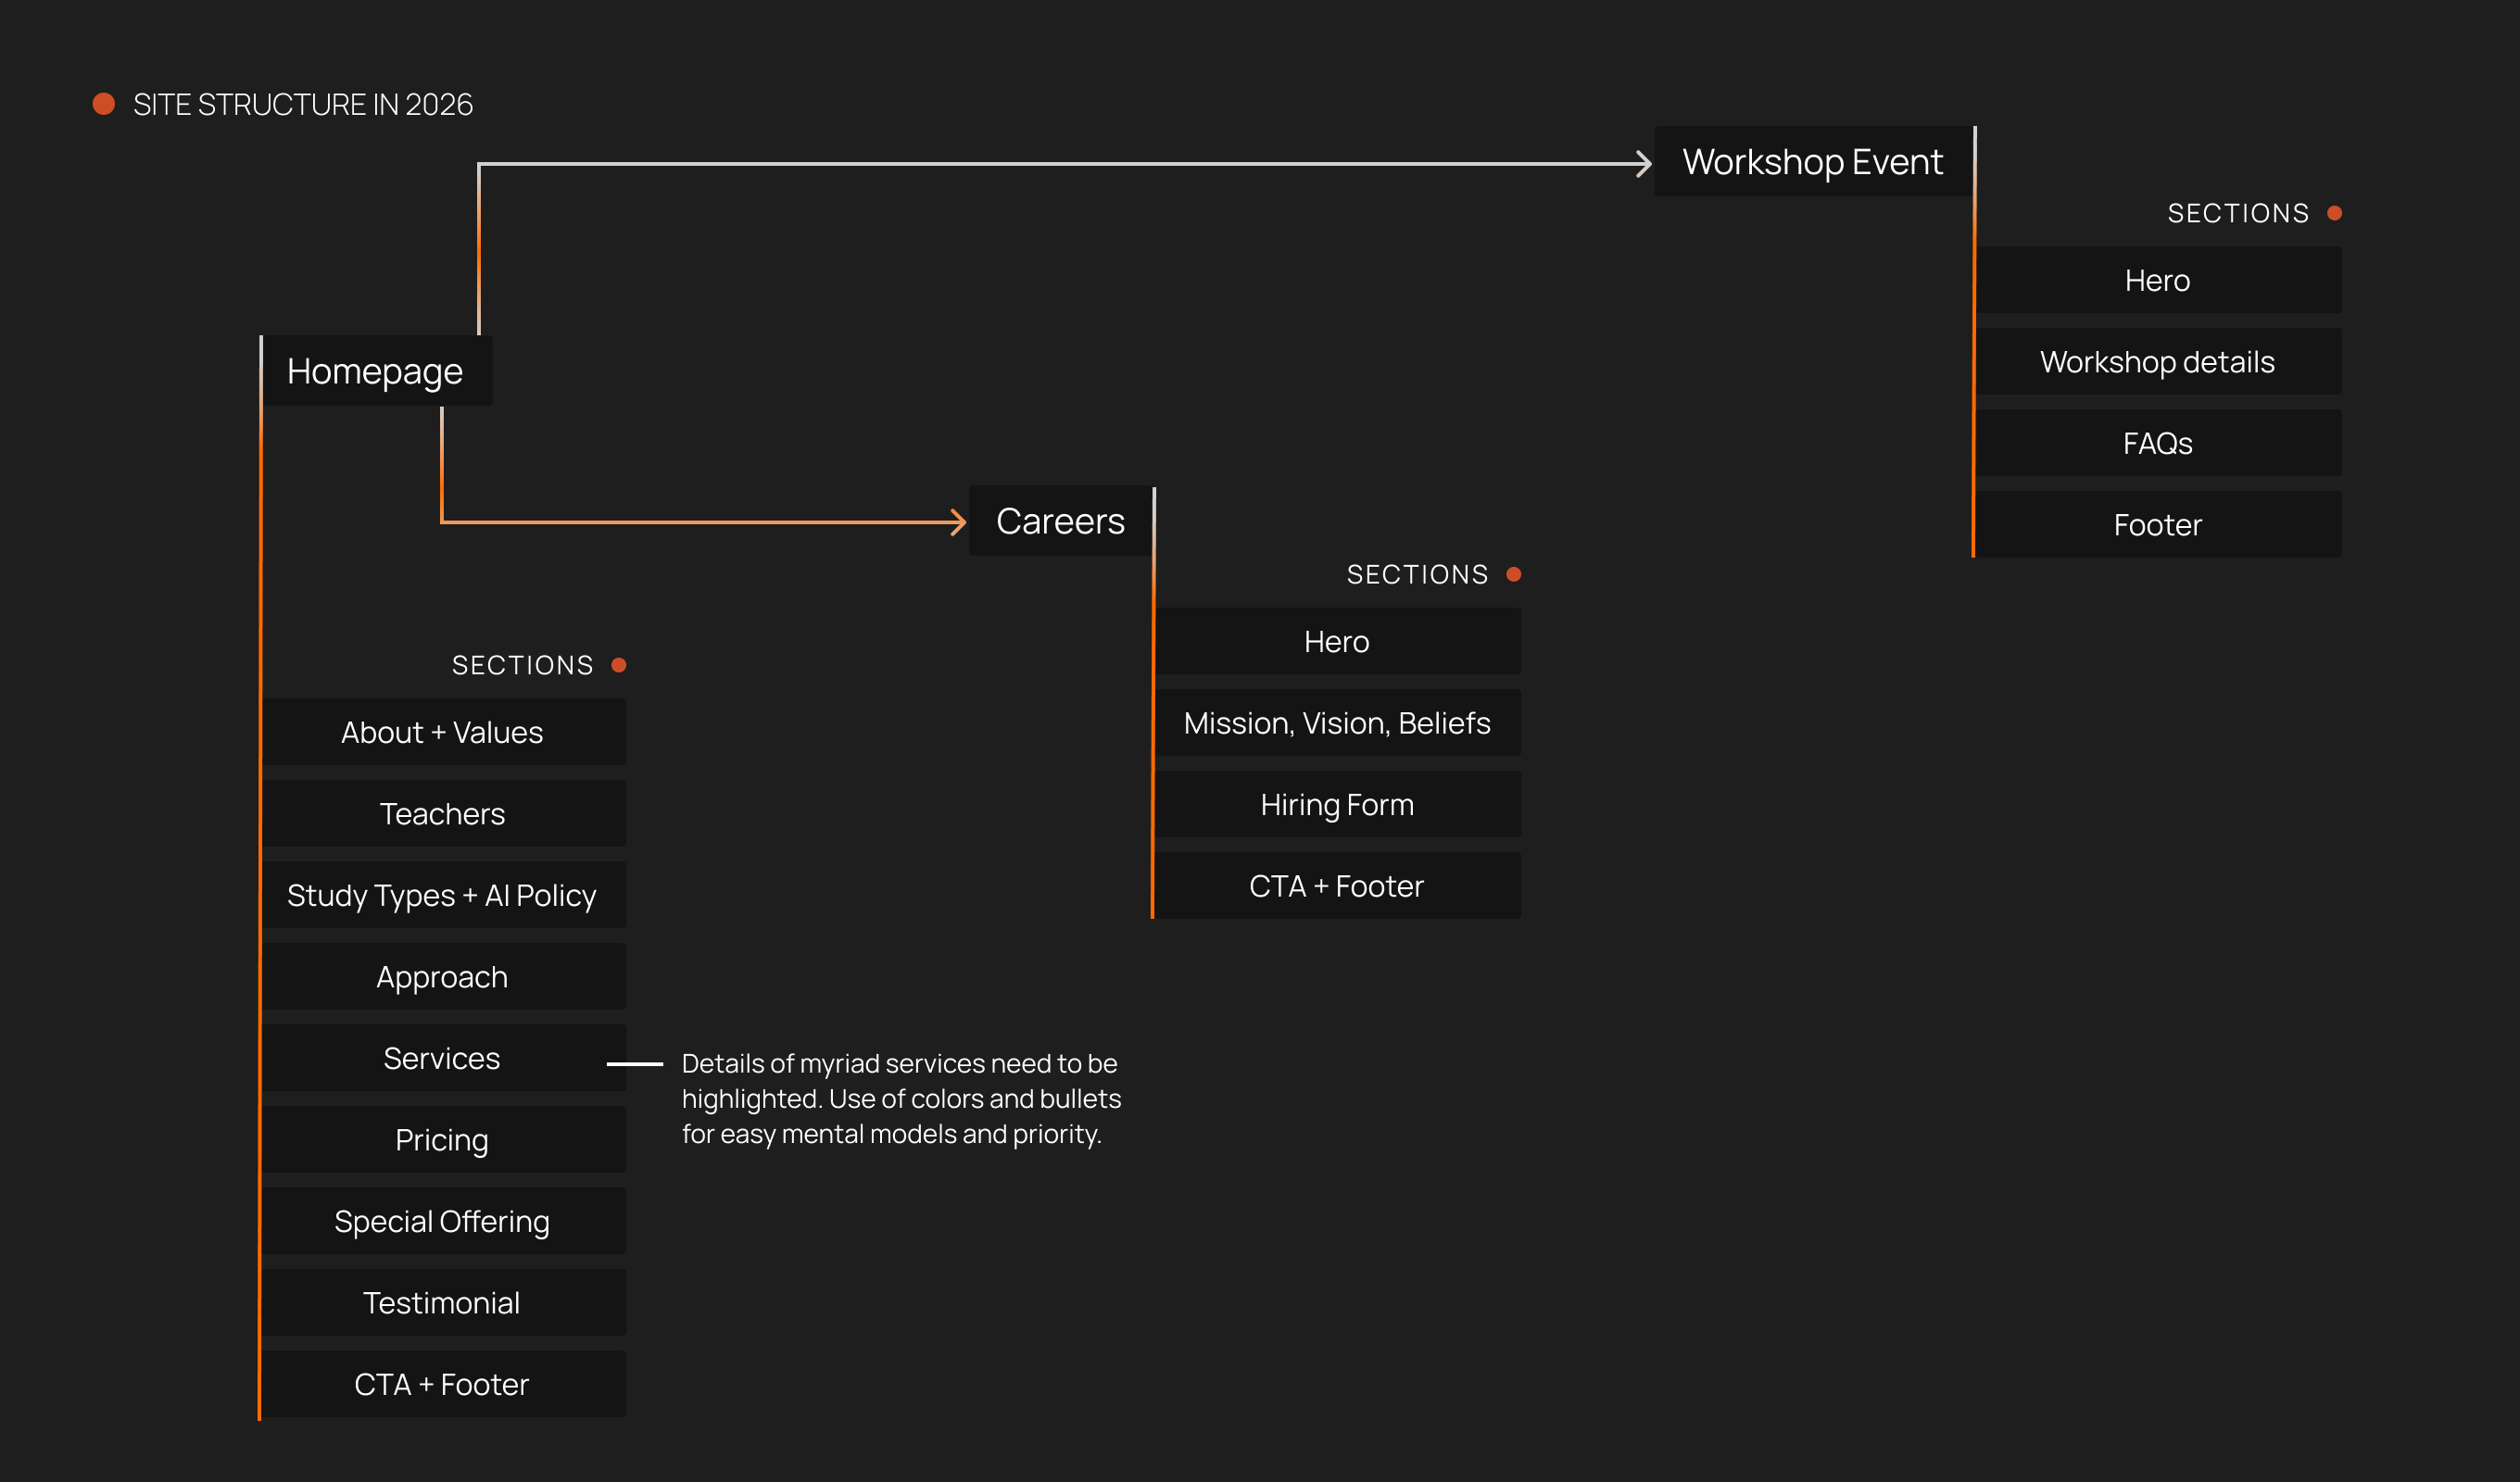Click 'About + Values' section box
Viewport: 2520px width, 1482px height.
[443, 732]
